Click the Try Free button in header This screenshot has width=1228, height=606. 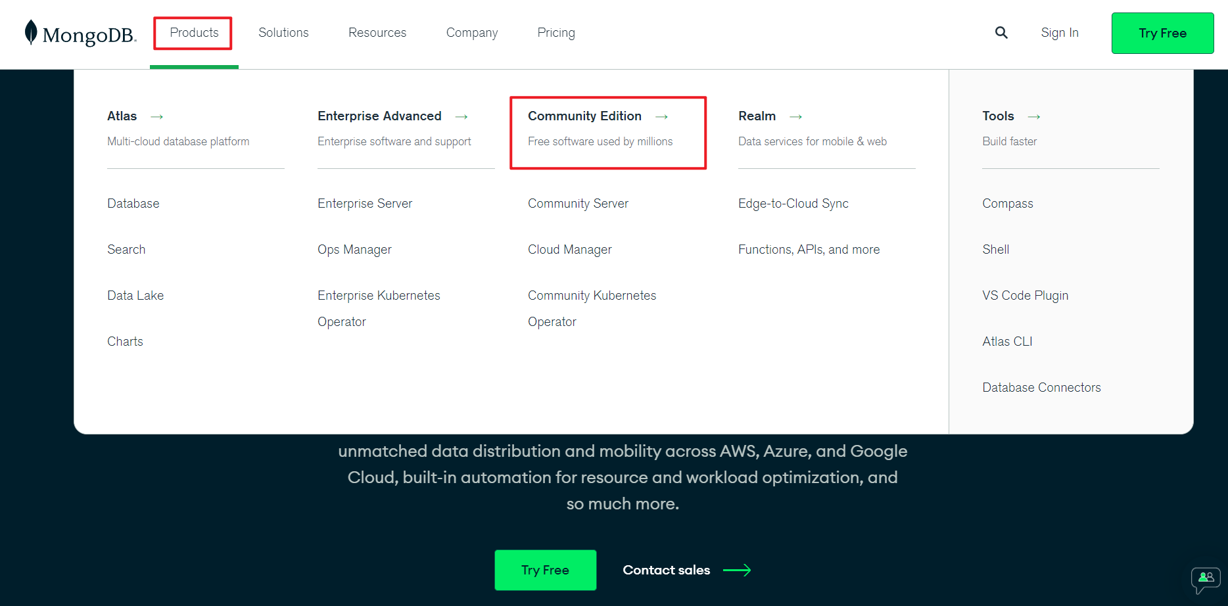(x=1162, y=33)
